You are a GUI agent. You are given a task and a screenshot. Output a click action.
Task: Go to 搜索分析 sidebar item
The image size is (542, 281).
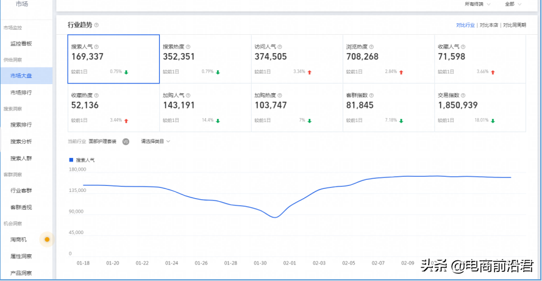pyautogui.click(x=21, y=141)
